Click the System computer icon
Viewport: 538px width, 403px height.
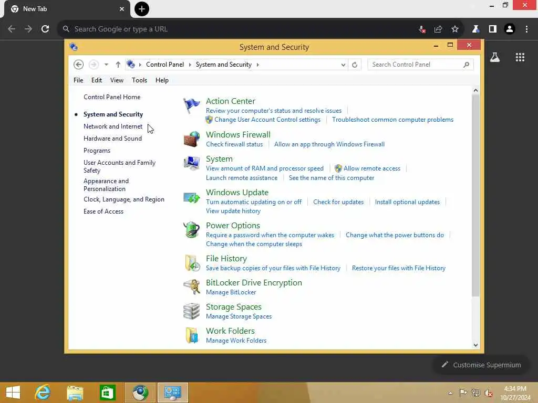pos(191,163)
